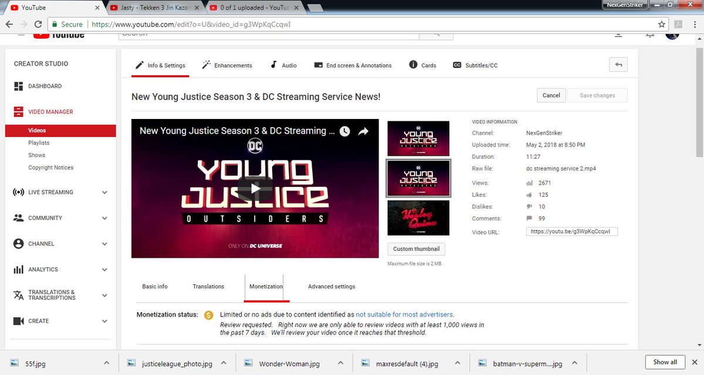Click the Analytics bar chart icon
The width and height of the screenshot is (704, 375).
coord(18,270)
